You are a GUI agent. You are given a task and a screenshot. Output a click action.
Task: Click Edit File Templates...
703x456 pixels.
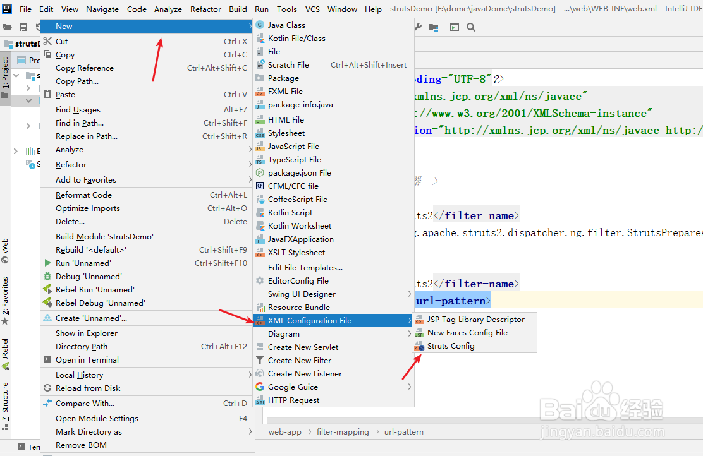coord(334,268)
